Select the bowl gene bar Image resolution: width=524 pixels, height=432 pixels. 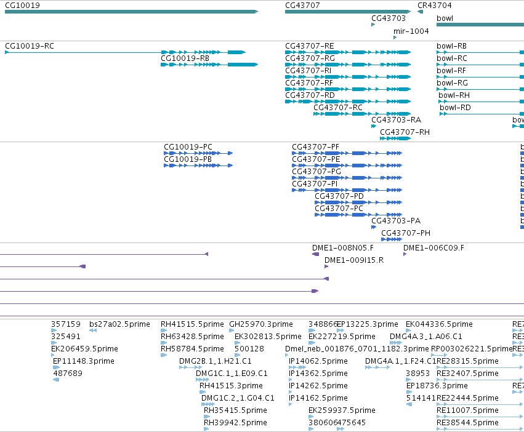coord(480,25)
